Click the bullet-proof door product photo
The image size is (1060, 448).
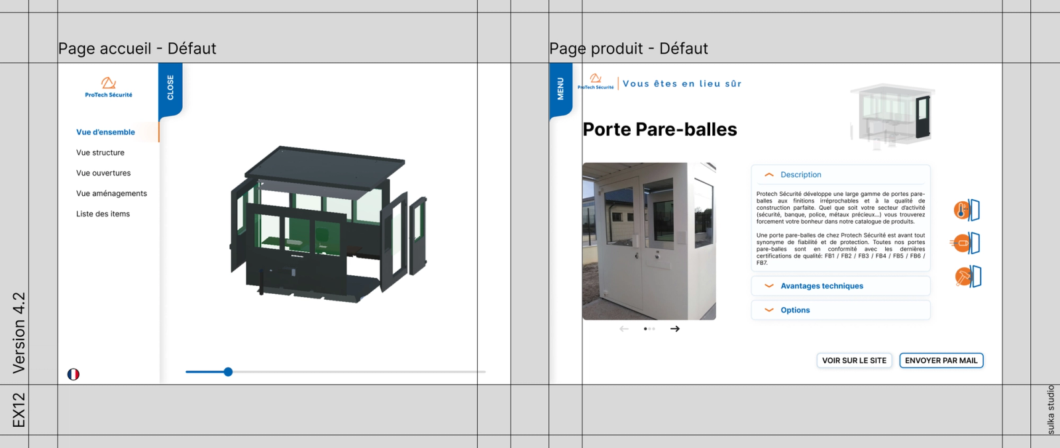pyautogui.click(x=649, y=242)
